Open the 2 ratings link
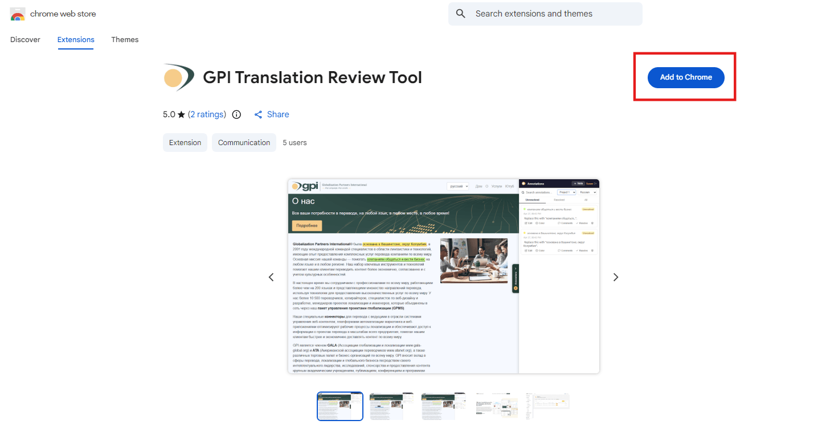This screenshot has width=826, height=445. pyautogui.click(x=207, y=114)
